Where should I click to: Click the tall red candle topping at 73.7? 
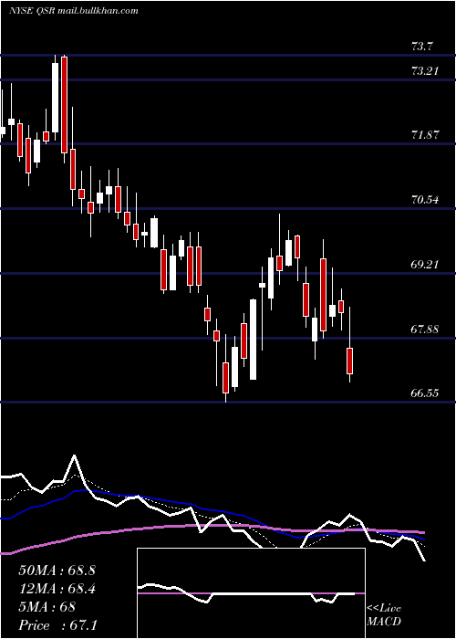coord(64,105)
